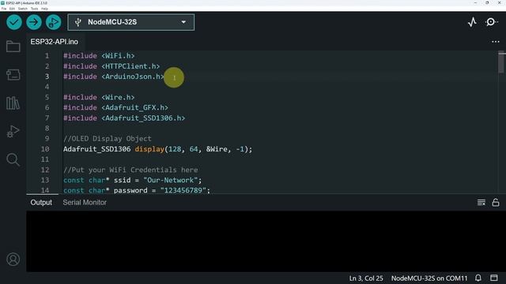Click inside the black Output console area
Viewport: 506px width, 284px height.
[266, 241]
